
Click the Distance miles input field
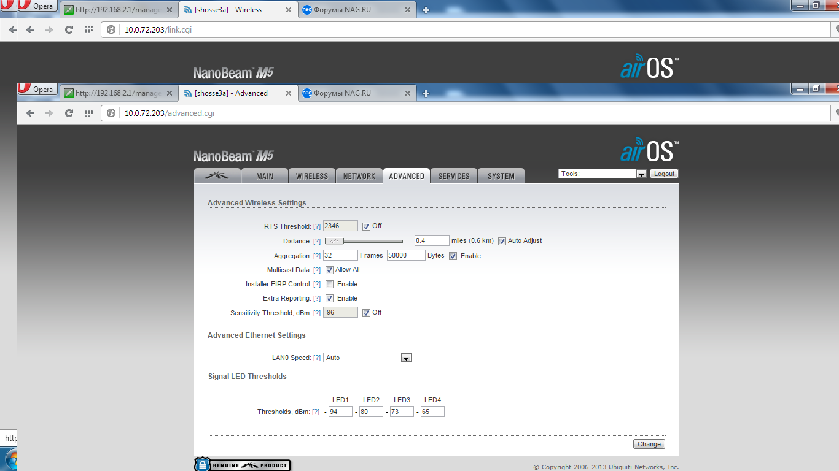tap(432, 240)
